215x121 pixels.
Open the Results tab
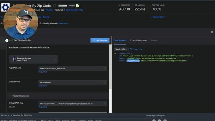click(155, 40)
